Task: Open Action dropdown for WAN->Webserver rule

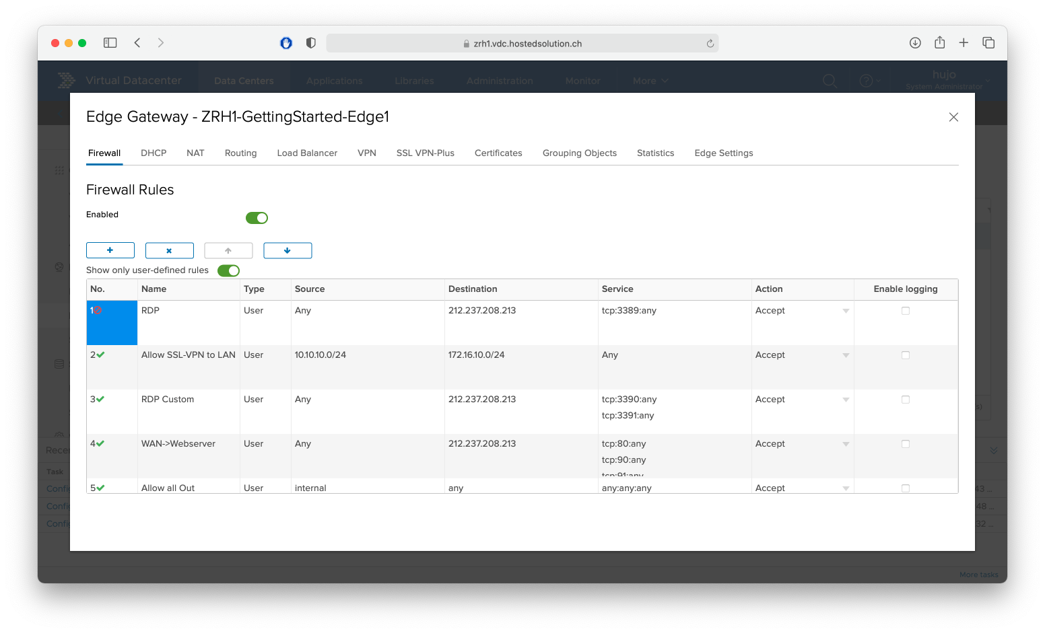Action: coord(846,444)
